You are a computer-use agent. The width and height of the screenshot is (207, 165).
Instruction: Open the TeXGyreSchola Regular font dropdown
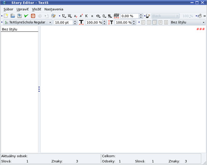pos(28,22)
